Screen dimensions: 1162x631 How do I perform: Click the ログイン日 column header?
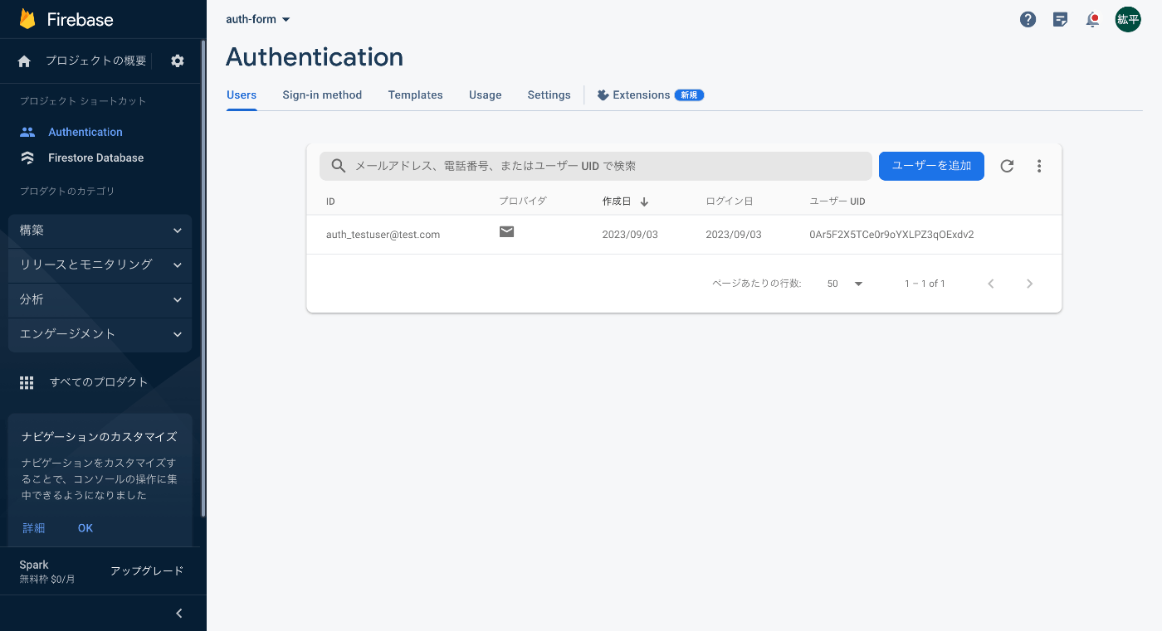(730, 201)
